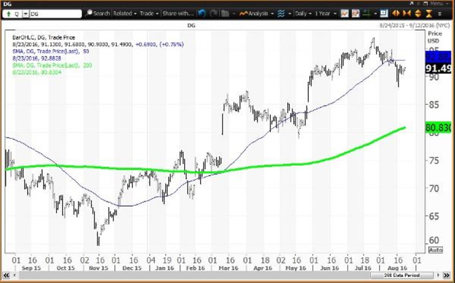
Task: Click the grey redo arrow icon
Action: tap(213, 13)
